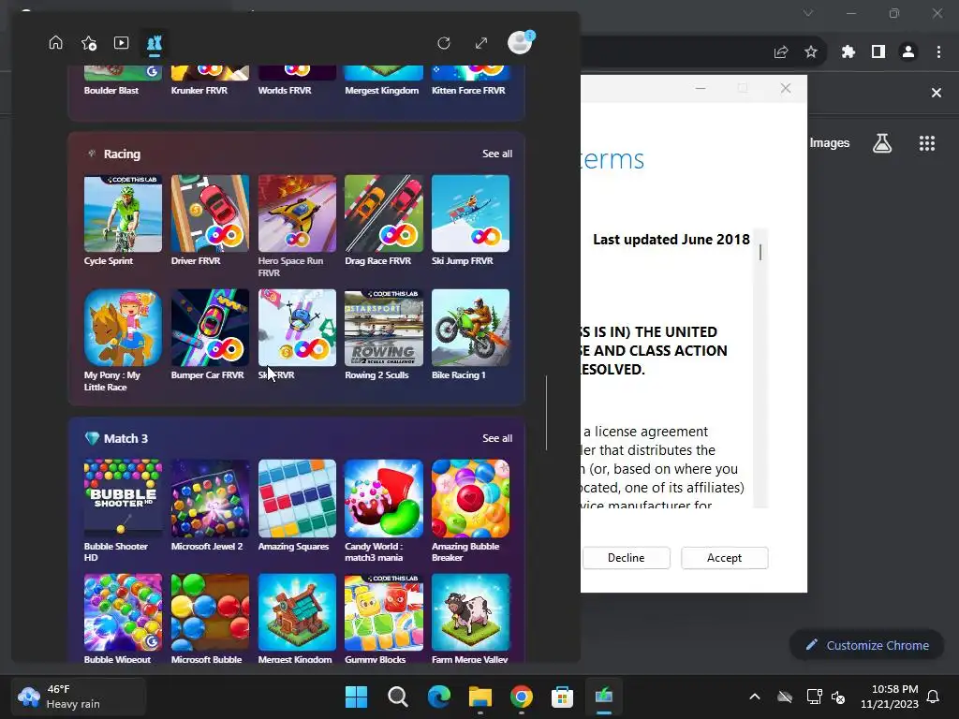Open the muted volume tray icon
Screen dimensions: 959x719
(838, 697)
